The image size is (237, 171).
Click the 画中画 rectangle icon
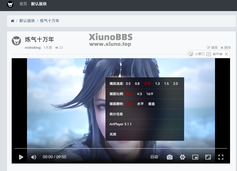pos(209,54)
